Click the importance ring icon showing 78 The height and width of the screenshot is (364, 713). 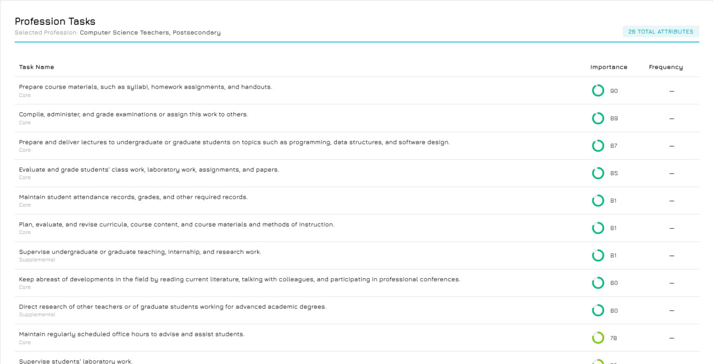tap(598, 338)
